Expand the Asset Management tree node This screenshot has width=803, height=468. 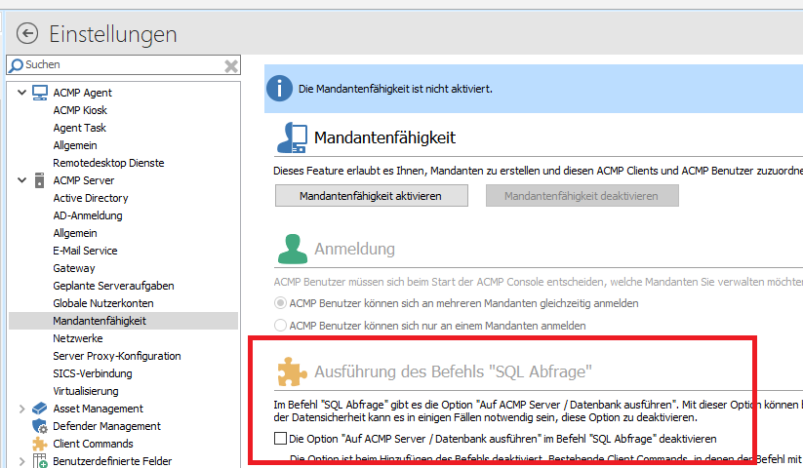tap(21, 409)
